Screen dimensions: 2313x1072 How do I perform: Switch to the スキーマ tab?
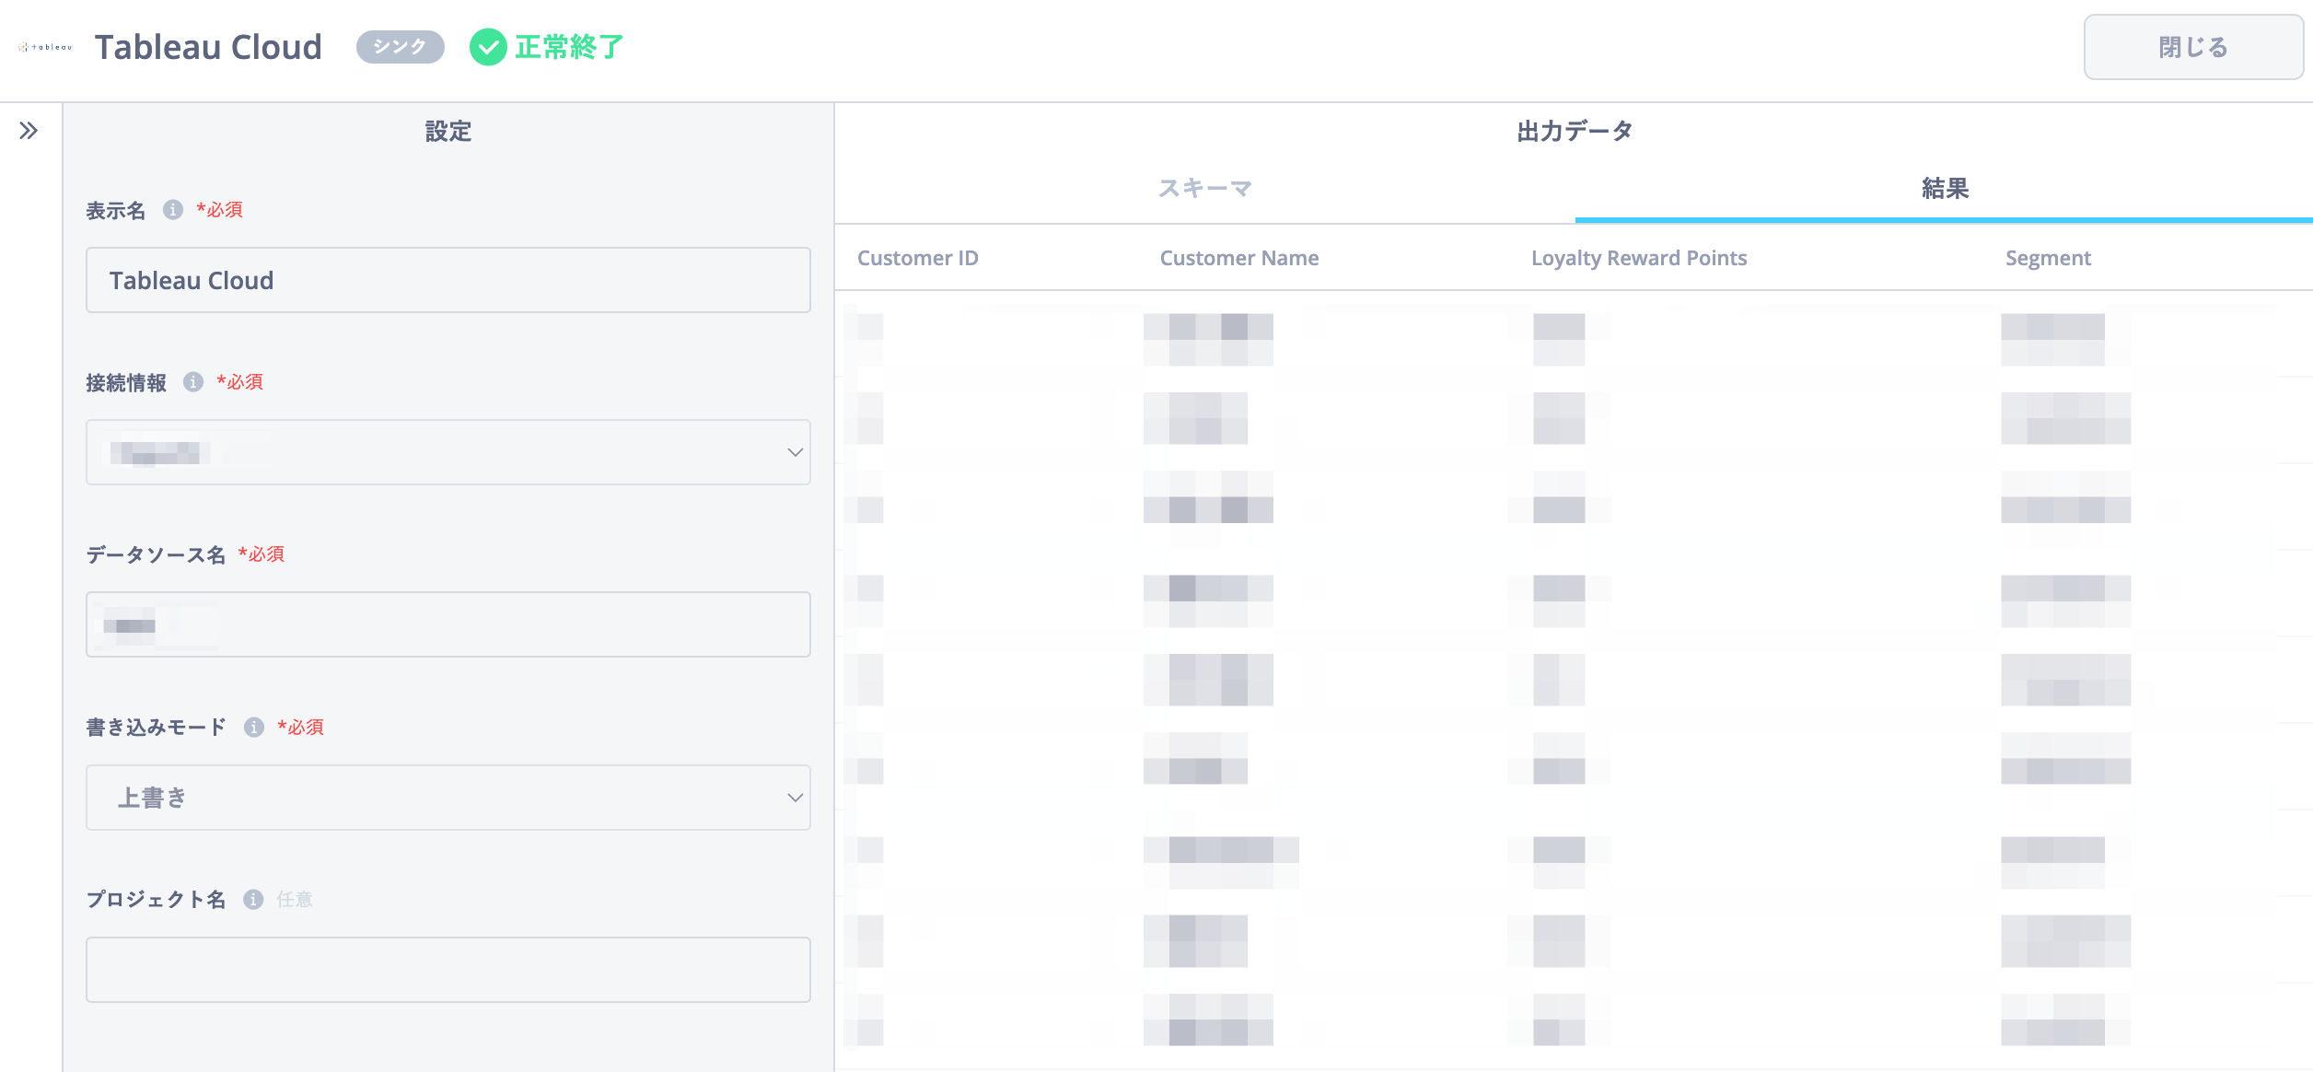point(1204,189)
